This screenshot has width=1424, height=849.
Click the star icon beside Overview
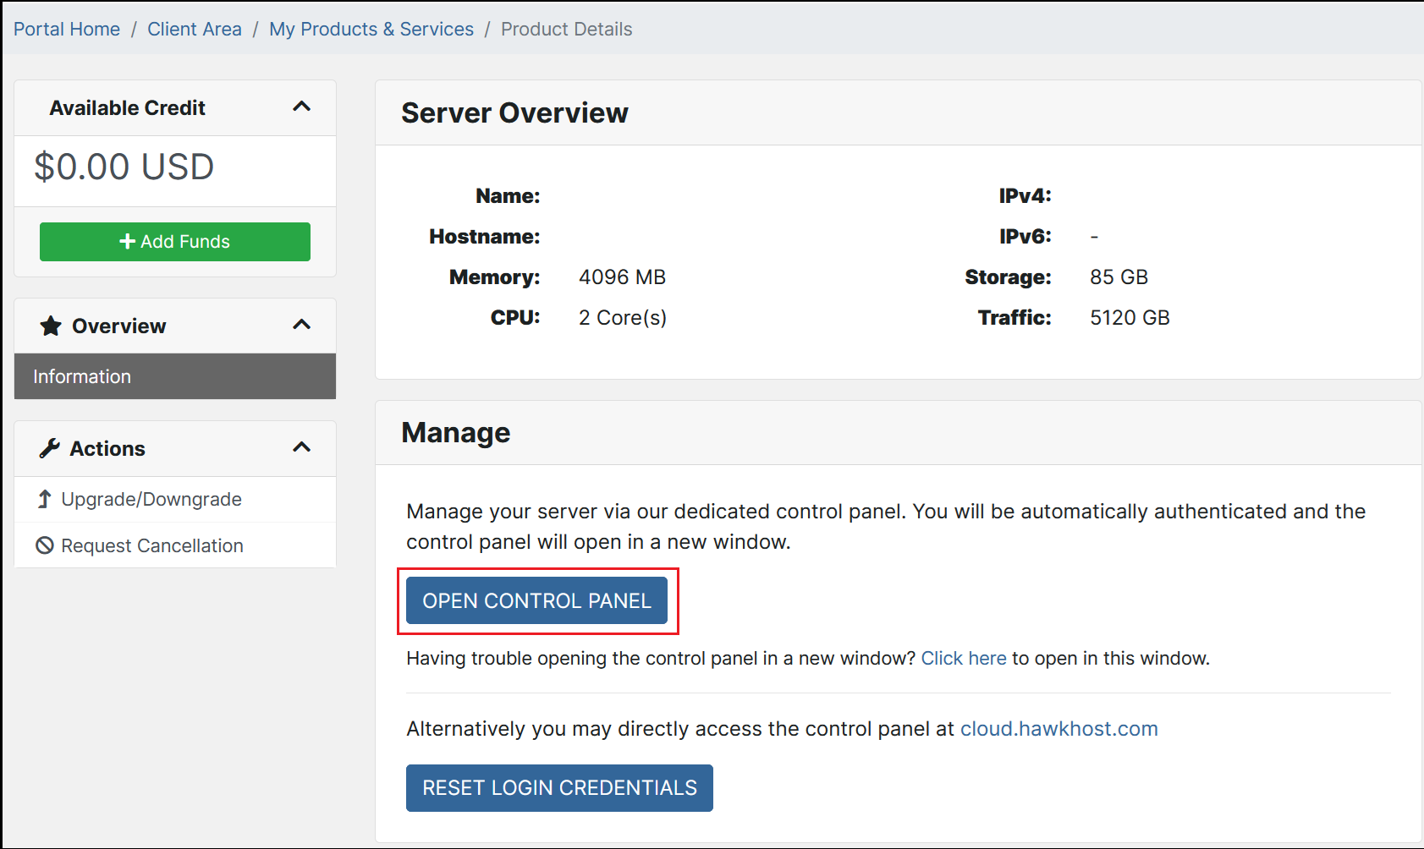pos(51,326)
